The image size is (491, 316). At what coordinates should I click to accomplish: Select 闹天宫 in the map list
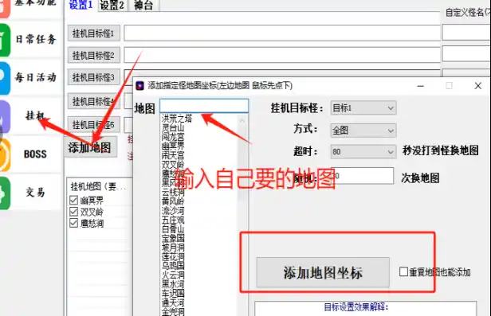coord(173,155)
